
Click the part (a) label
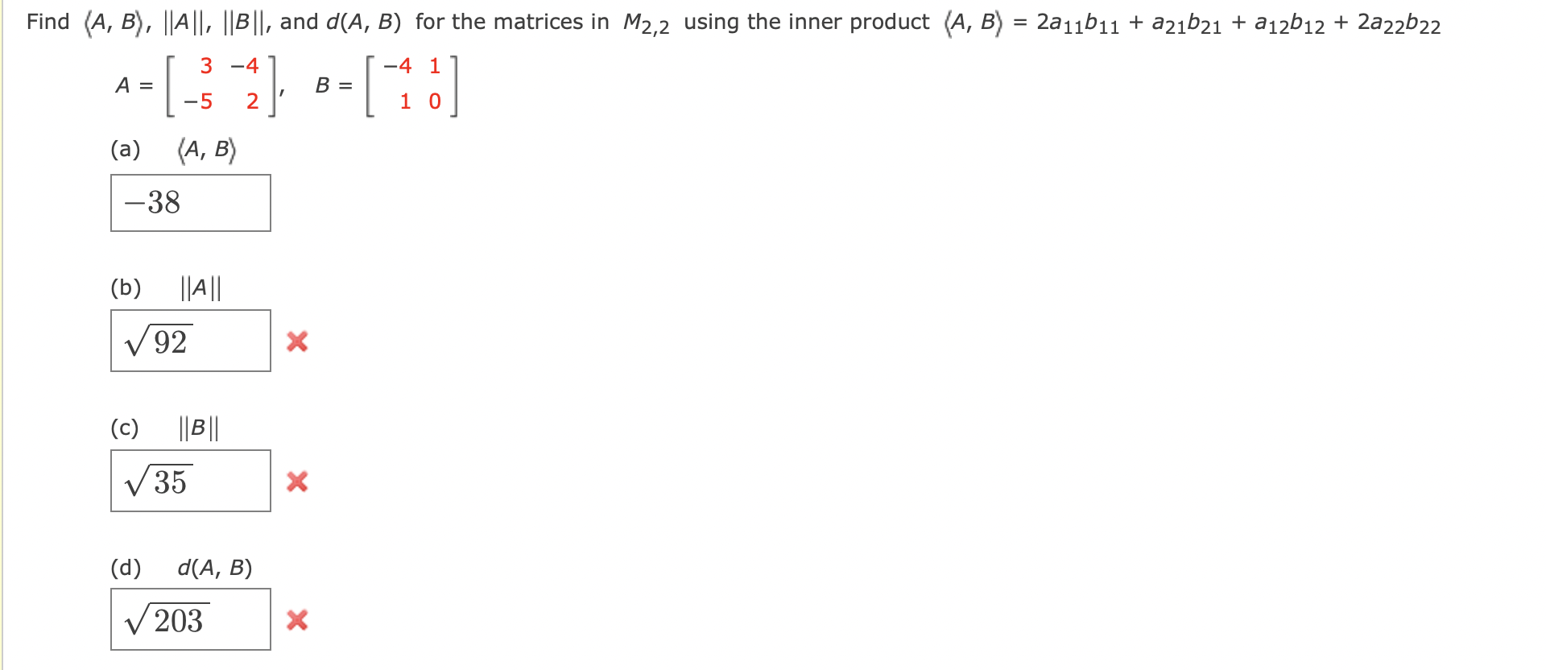pyautogui.click(x=126, y=148)
